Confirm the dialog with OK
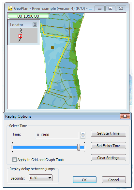 (84, 180)
